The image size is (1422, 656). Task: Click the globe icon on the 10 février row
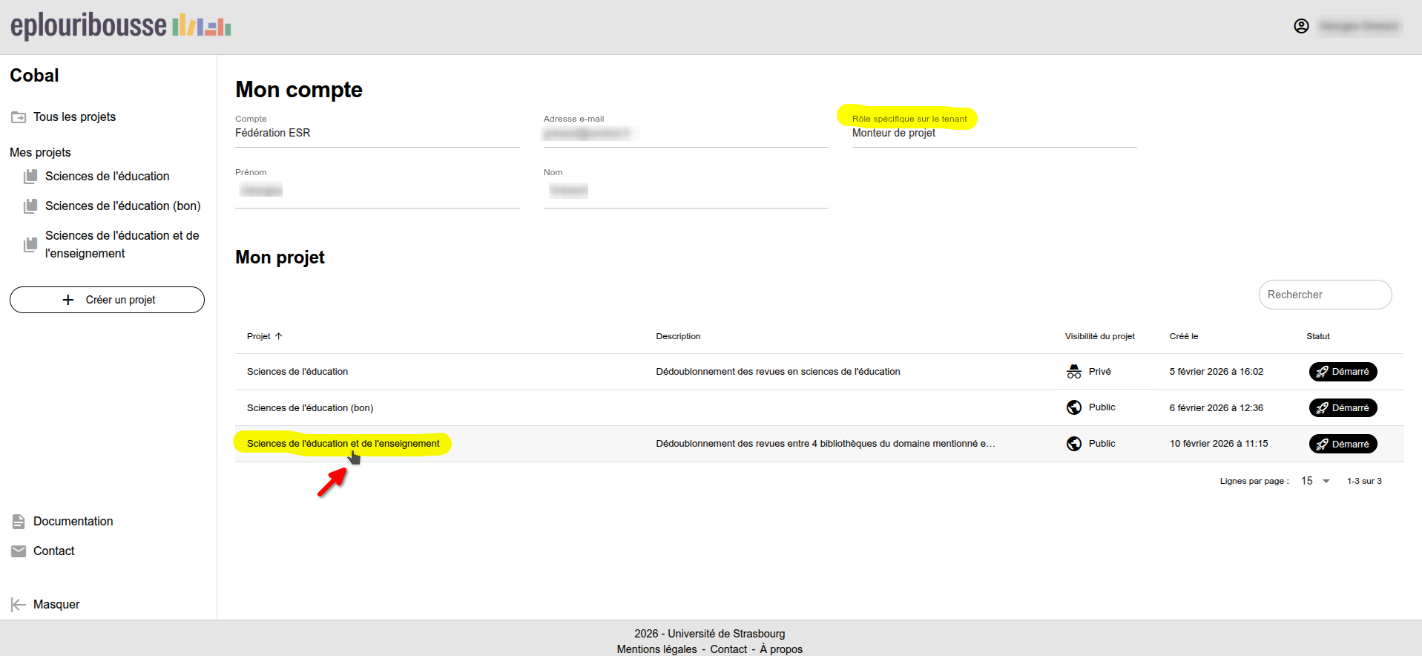(1073, 444)
